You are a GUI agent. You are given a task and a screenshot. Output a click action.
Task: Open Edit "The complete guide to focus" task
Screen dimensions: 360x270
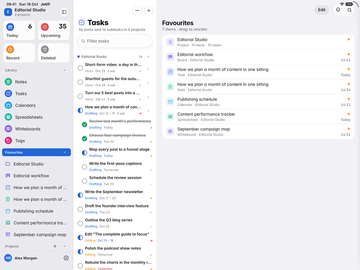click(x=115, y=237)
